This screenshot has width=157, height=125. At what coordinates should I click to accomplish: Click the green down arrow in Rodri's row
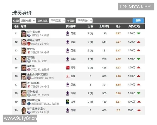(138, 59)
